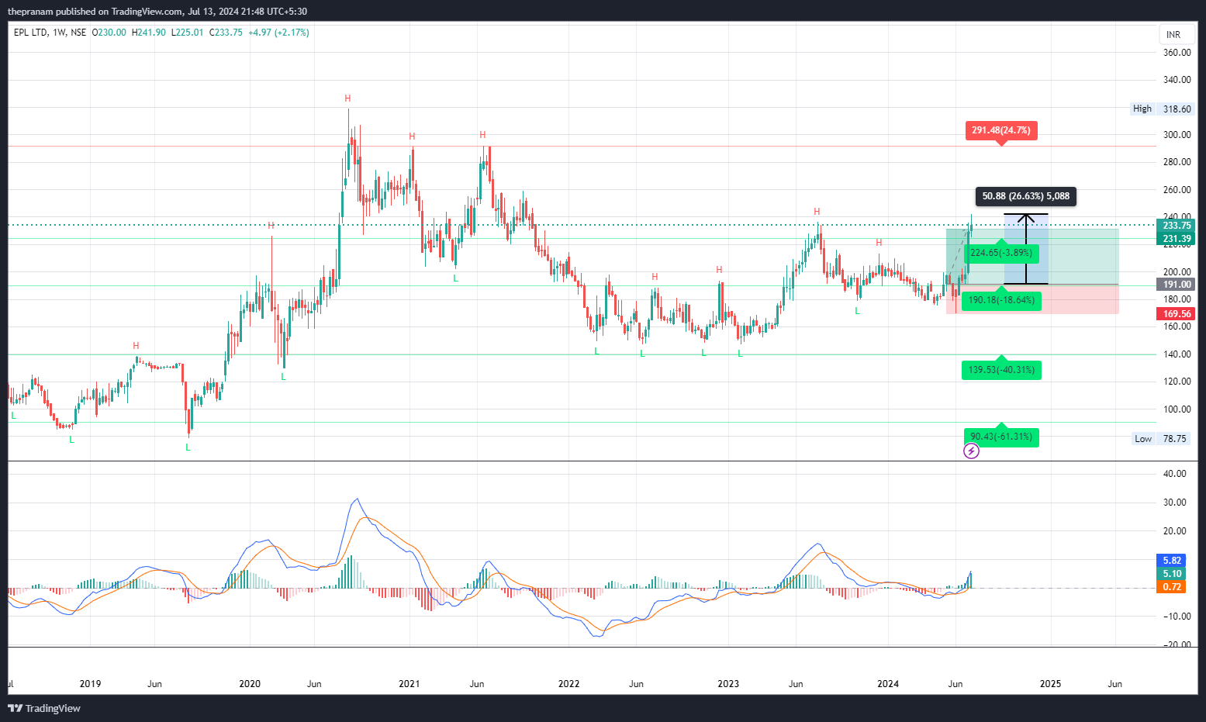This screenshot has width=1206, height=722.
Task: Click the 2019 label on time axis
Action: (90, 684)
